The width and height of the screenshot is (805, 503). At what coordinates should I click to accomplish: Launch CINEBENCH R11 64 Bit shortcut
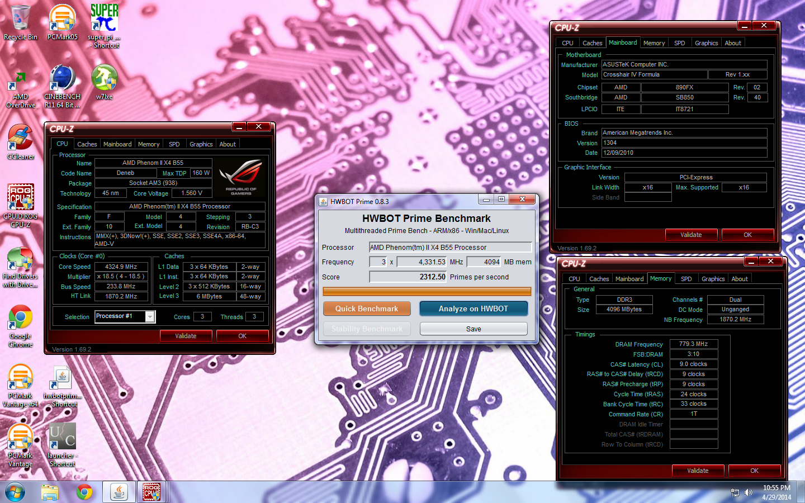click(63, 87)
